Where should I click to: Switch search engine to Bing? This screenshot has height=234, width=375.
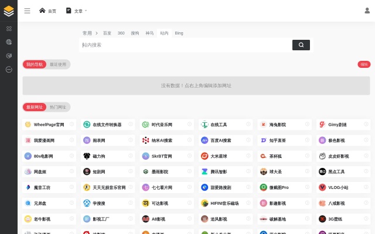coord(179,33)
